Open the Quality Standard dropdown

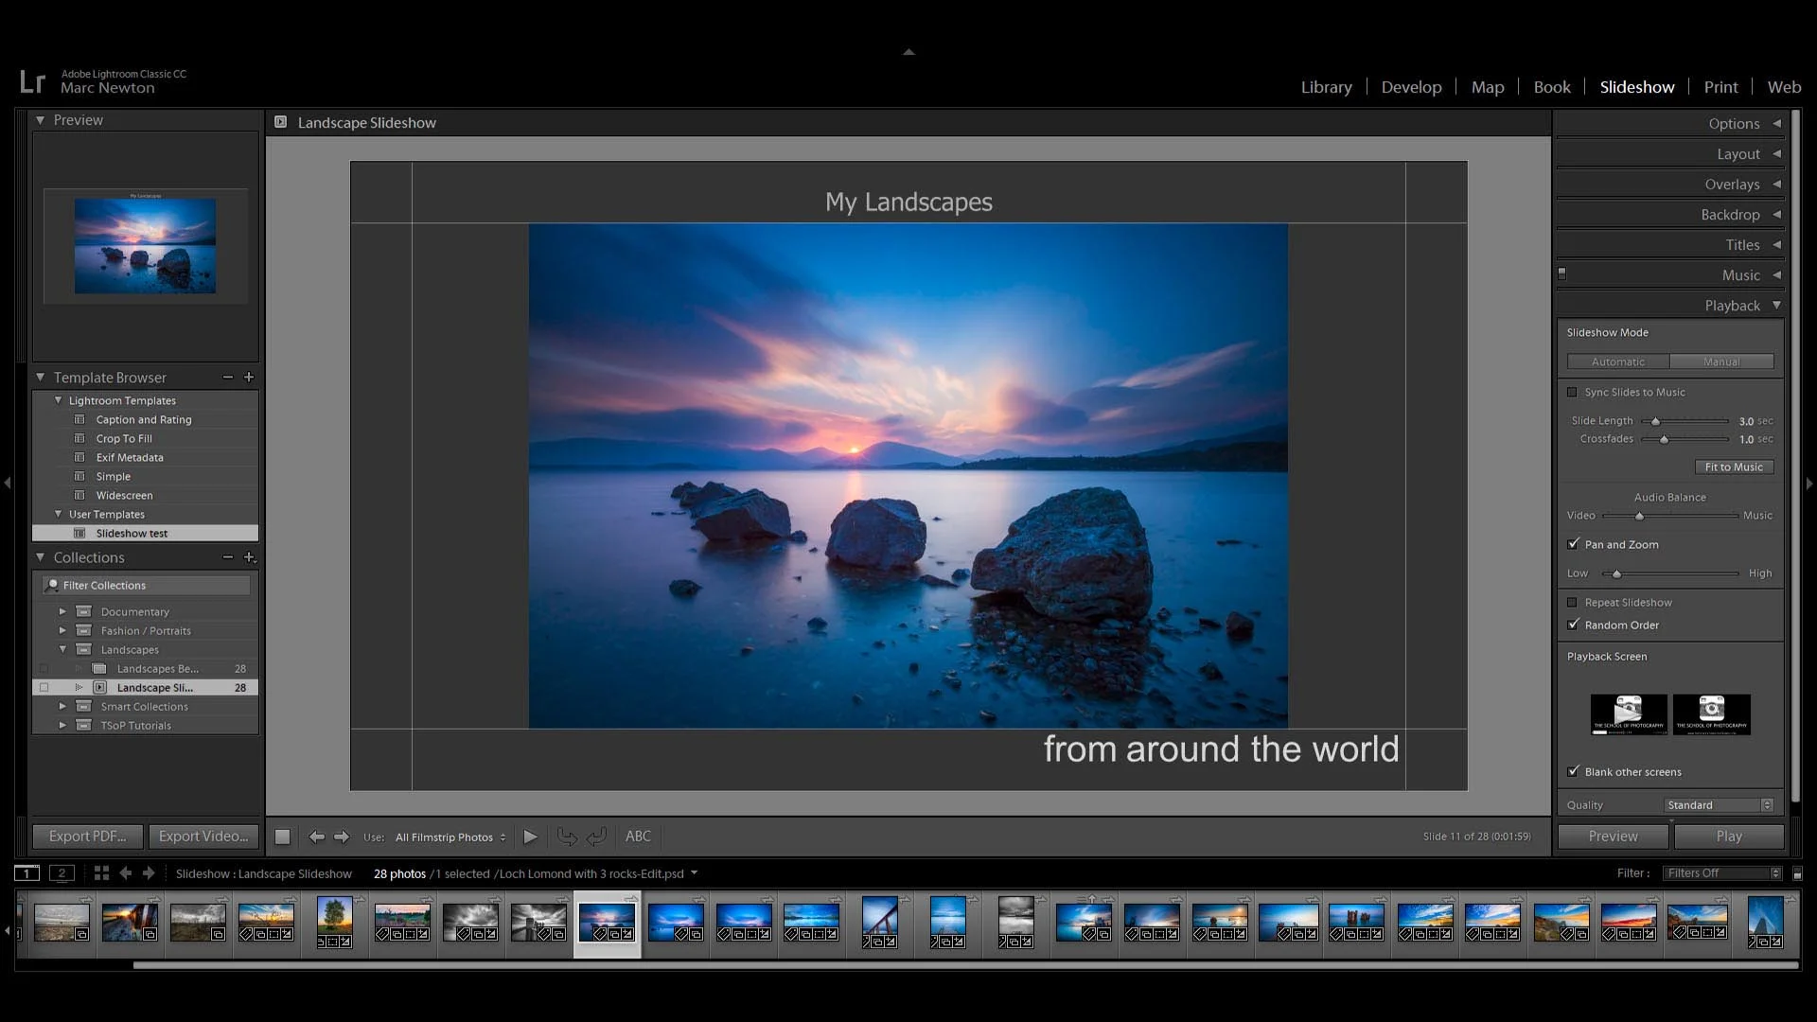point(1719,805)
